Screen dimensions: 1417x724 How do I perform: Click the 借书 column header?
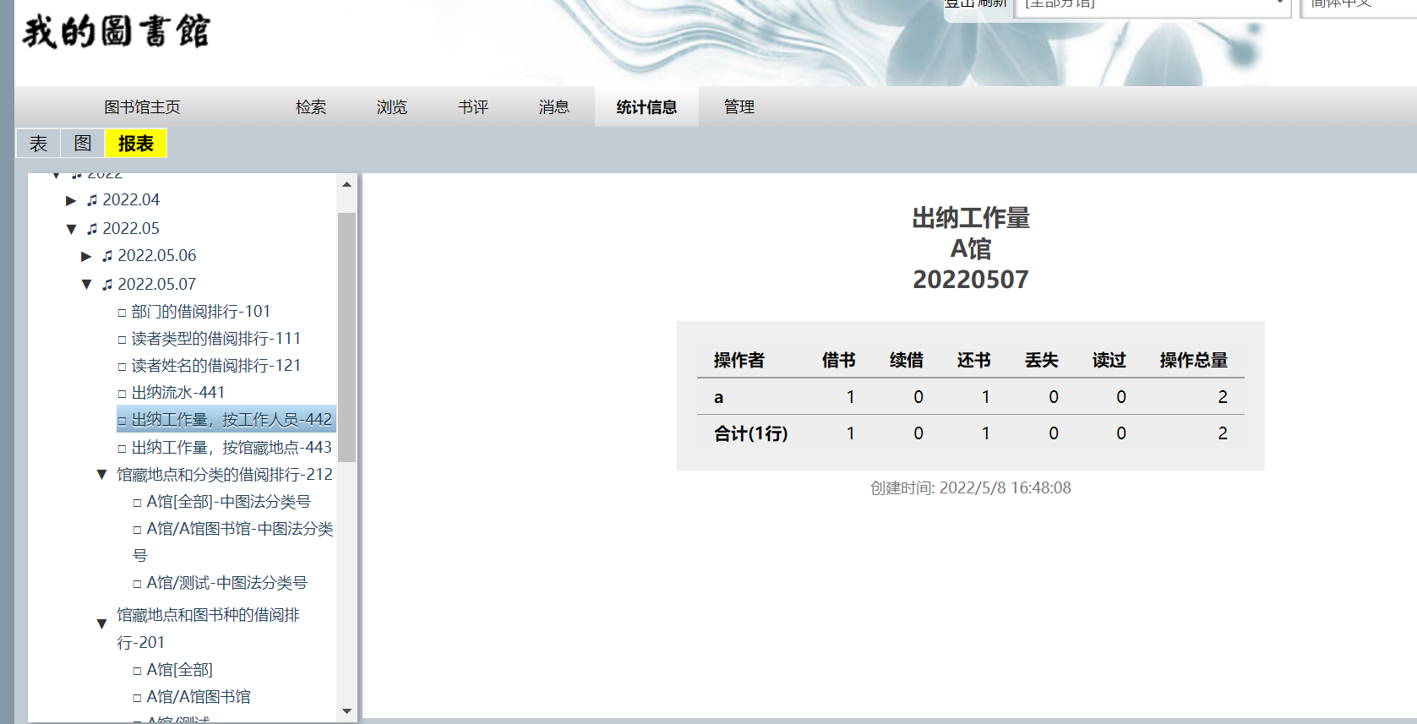coord(839,361)
